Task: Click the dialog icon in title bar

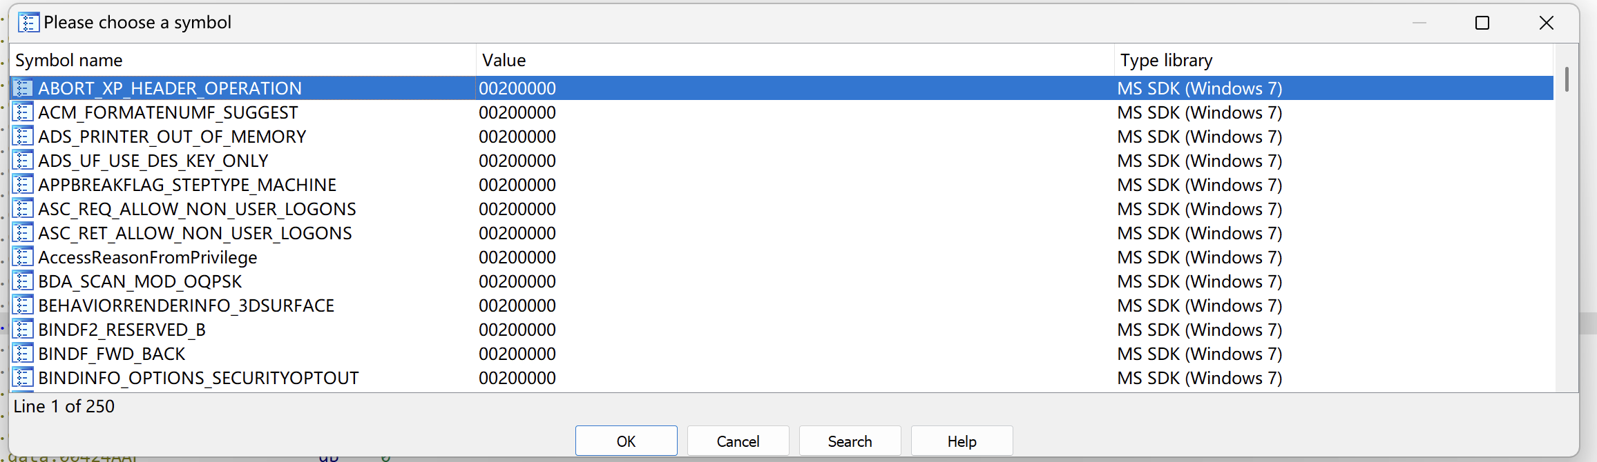Action: click(x=28, y=23)
